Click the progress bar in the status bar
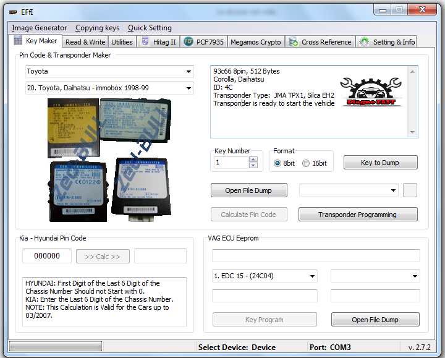The height and width of the screenshot is (358, 445). click(56, 347)
